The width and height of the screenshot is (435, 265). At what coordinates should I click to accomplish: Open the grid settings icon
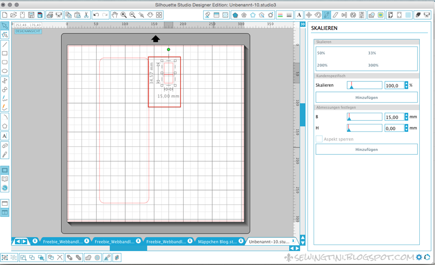pyautogui.click(x=408, y=15)
